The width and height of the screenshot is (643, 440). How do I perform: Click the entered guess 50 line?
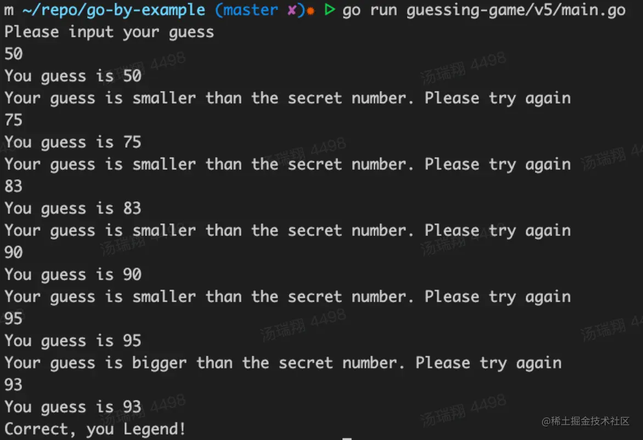pyautogui.click(x=14, y=54)
